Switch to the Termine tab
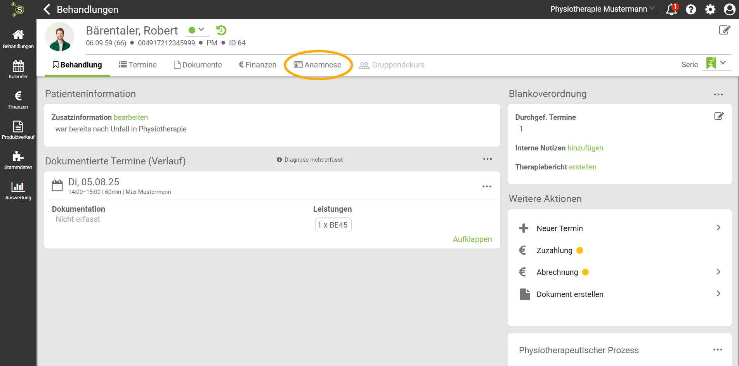The image size is (739, 366). coord(138,65)
